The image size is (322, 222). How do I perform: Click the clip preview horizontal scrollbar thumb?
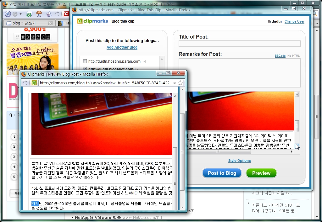(219, 151)
